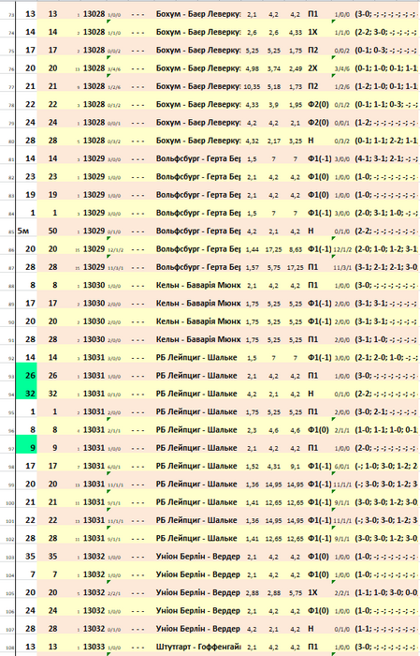Click the odds value 2,17
The width and height of the screenshot is (420, 656).
tap(273, 141)
